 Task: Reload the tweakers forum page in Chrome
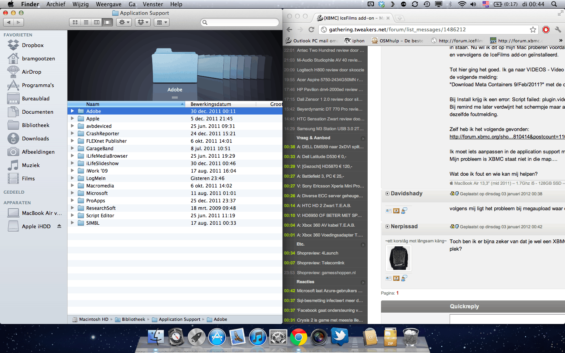pos(312,29)
